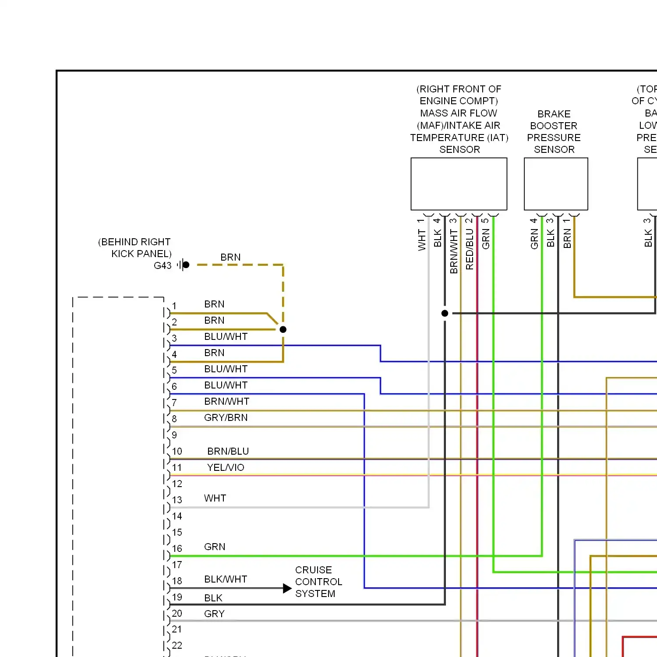Viewport: 657px width, 657px height.
Task: Select connector pin number 22
Action: coord(177,645)
